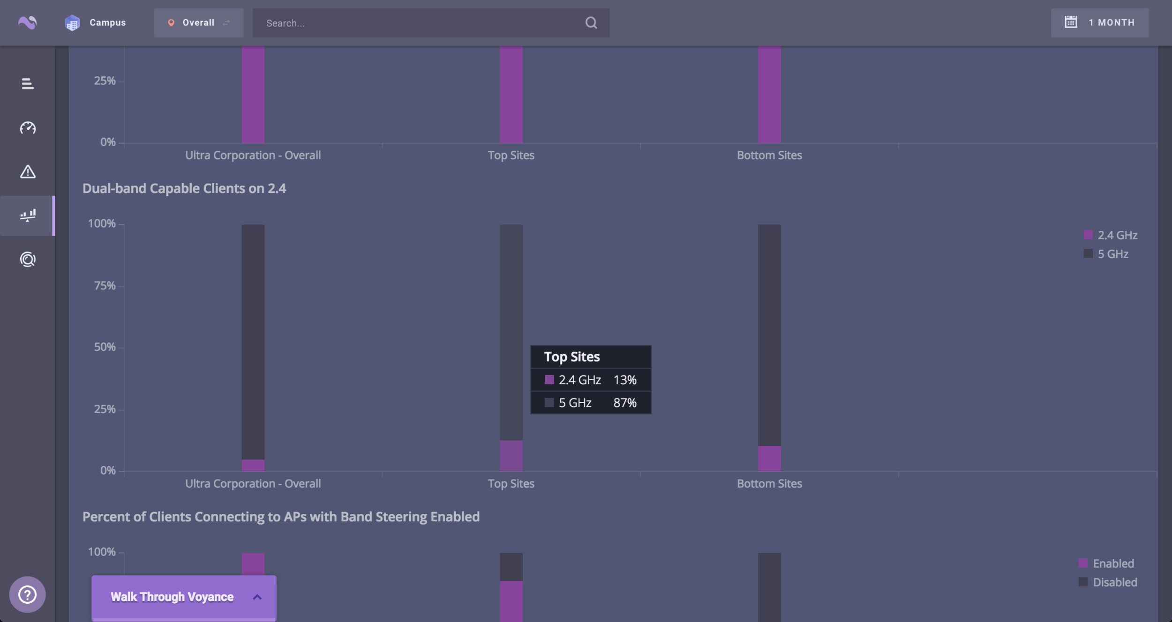Click the search magnifier icon

click(591, 22)
